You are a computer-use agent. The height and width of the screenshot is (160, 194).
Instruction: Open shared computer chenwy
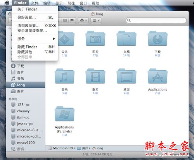(x=26, y=111)
